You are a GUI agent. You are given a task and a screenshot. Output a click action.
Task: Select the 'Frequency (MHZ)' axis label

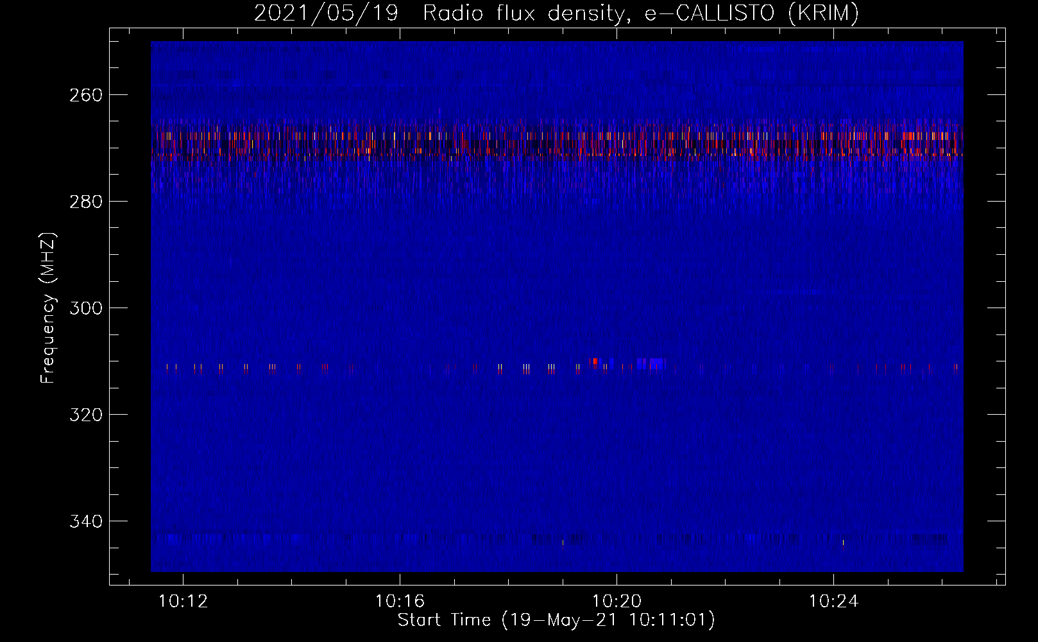click(x=48, y=308)
